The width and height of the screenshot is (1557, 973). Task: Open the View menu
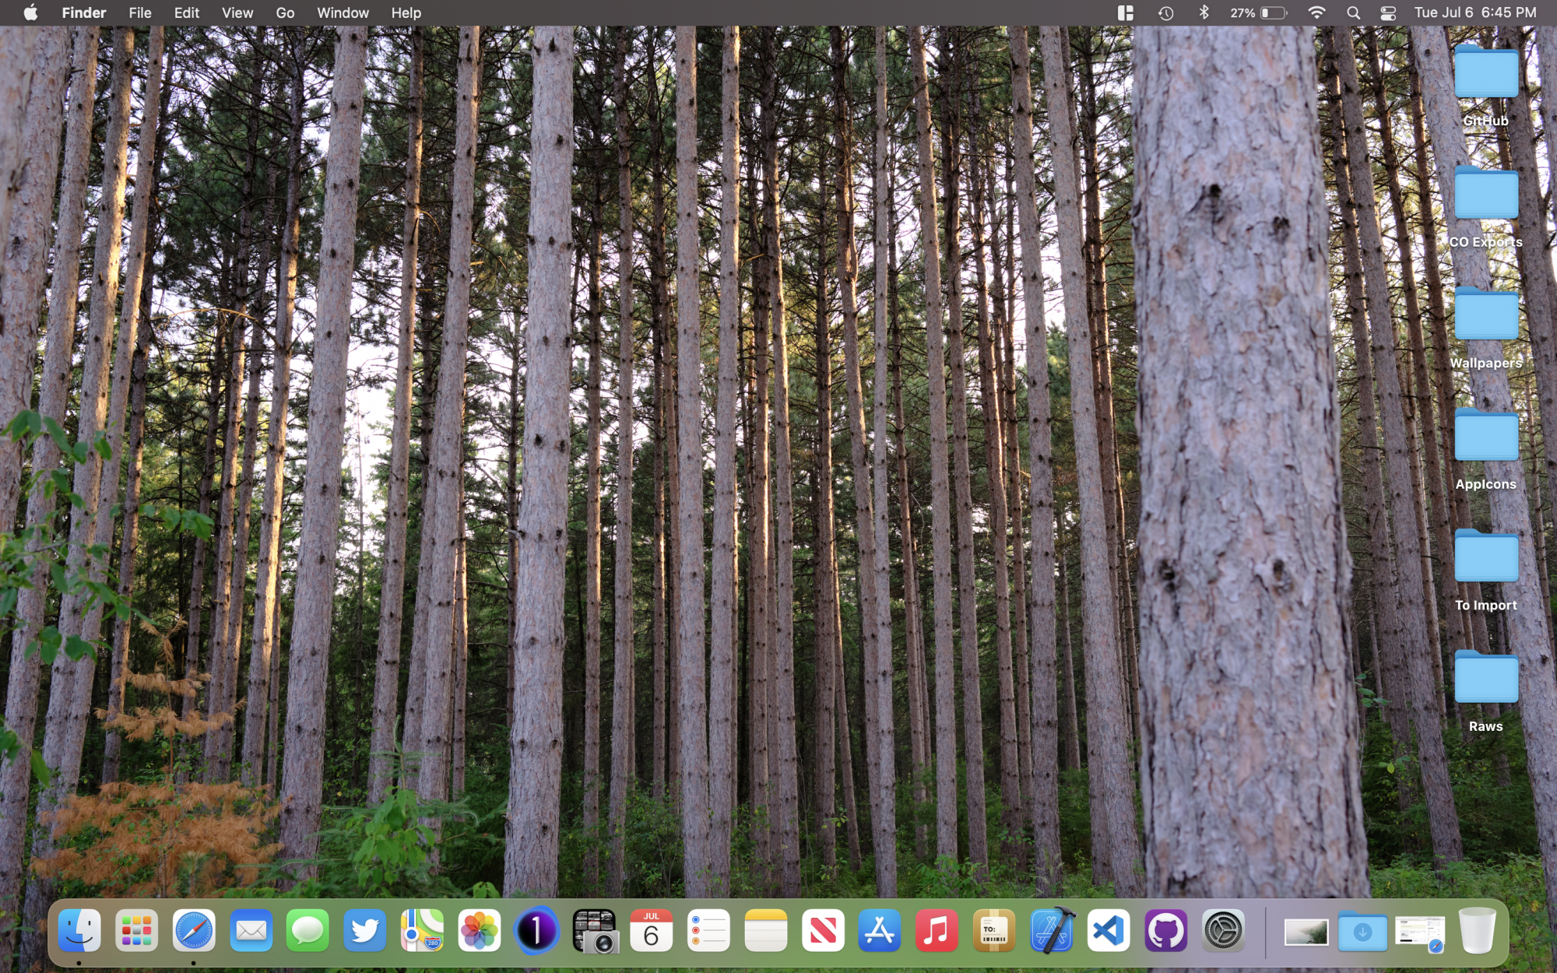click(237, 13)
